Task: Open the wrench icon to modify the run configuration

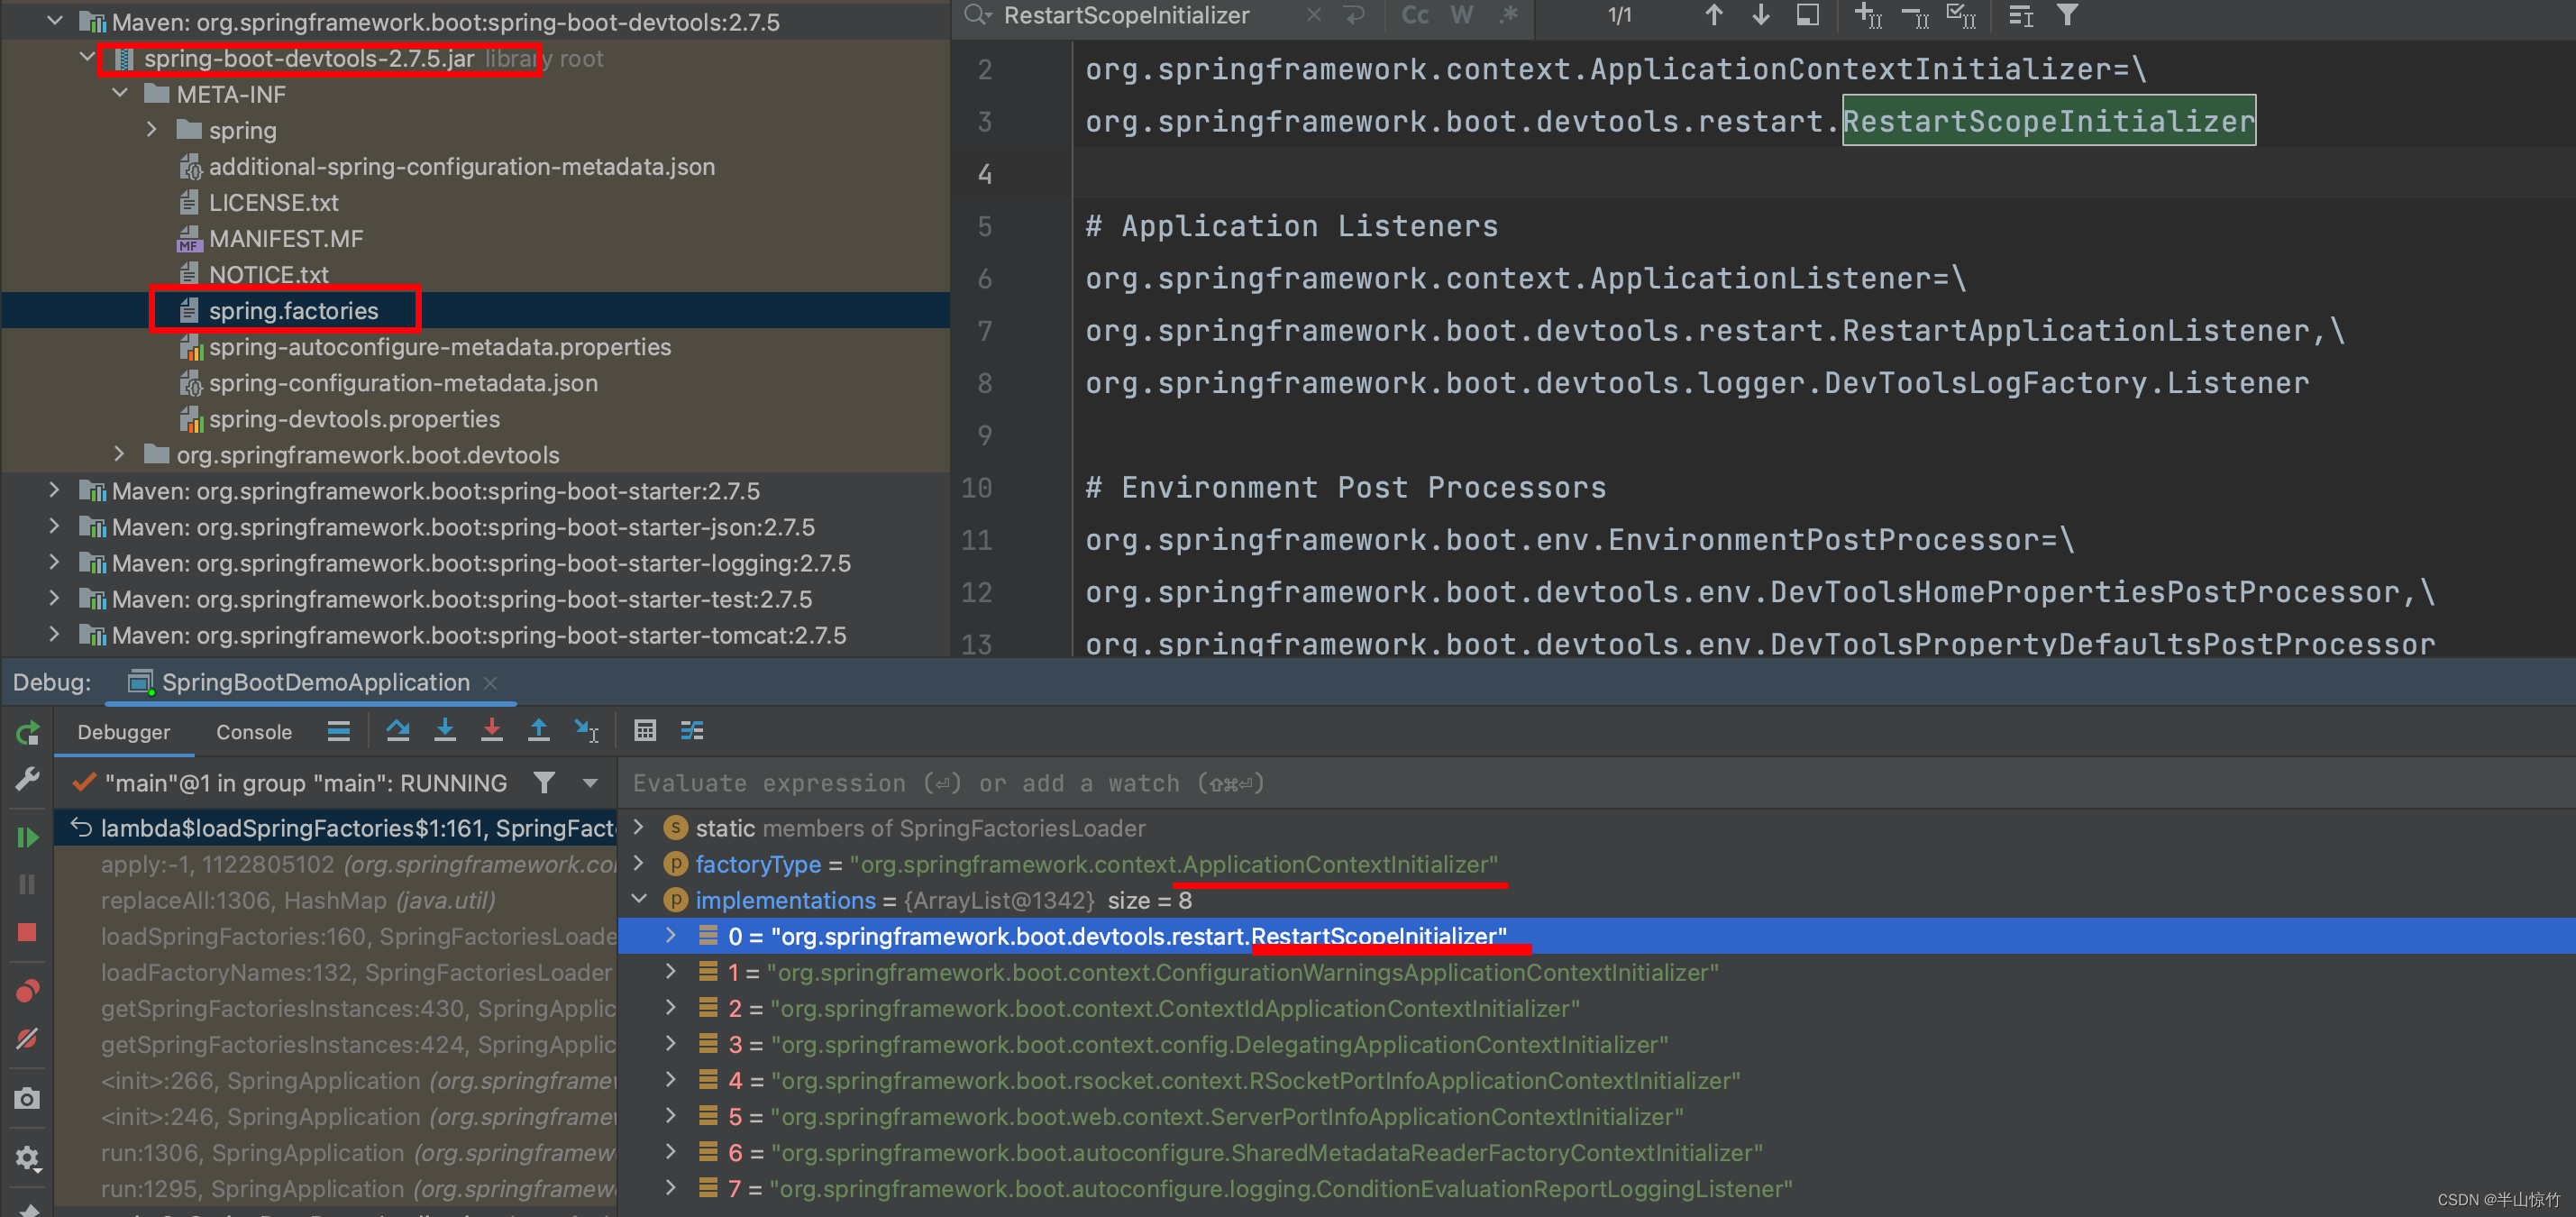Action: point(28,779)
